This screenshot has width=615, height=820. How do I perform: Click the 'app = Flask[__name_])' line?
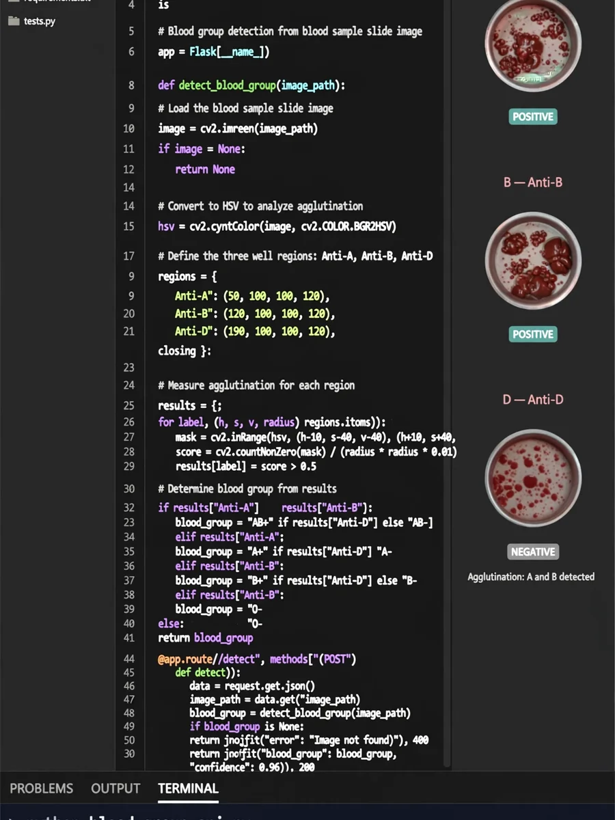pos(213,52)
